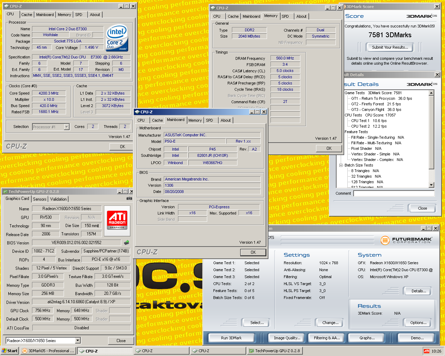This screenshot has height=356, width=445.
Task: Click Change... settings button
Action: click(x=330, y=323)
